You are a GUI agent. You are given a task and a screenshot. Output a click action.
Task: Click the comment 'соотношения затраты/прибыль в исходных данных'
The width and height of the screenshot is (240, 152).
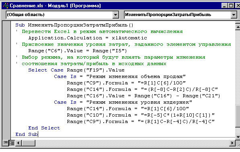94,64
